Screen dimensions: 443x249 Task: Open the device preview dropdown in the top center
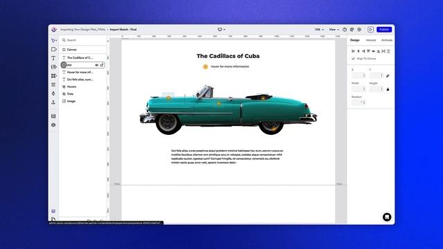click(x=221, y=29)
